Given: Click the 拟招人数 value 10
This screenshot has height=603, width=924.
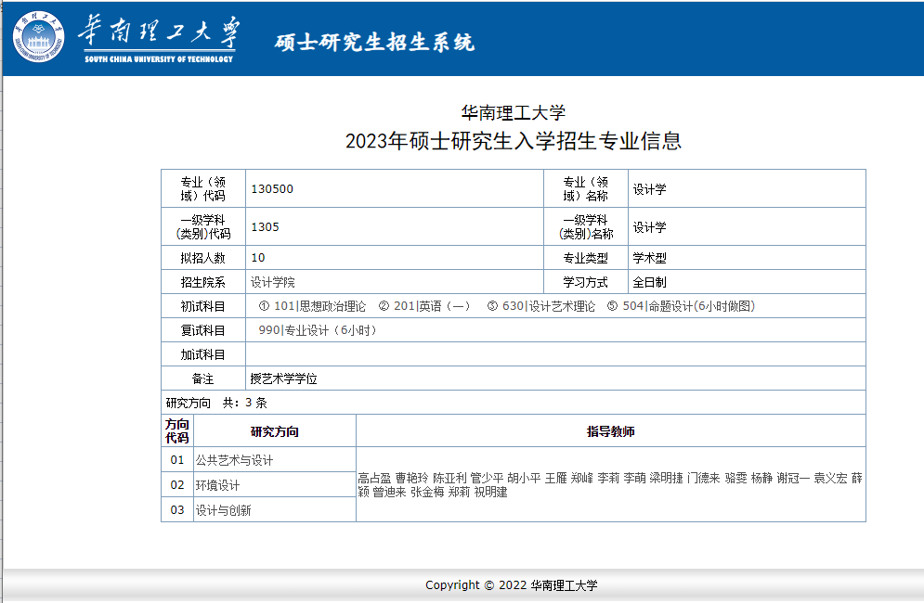Looking at the screenshot, I should click(258, 258).
